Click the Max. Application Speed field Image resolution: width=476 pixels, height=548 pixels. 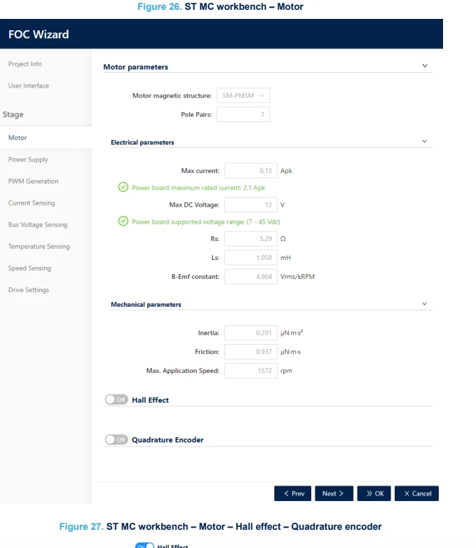tap(251, 371)
